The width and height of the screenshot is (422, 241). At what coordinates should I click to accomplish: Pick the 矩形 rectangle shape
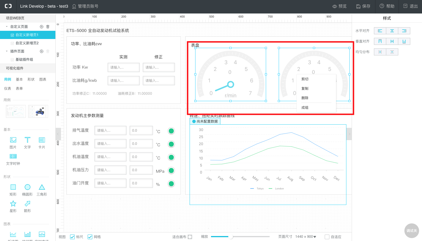coord(13,190)
